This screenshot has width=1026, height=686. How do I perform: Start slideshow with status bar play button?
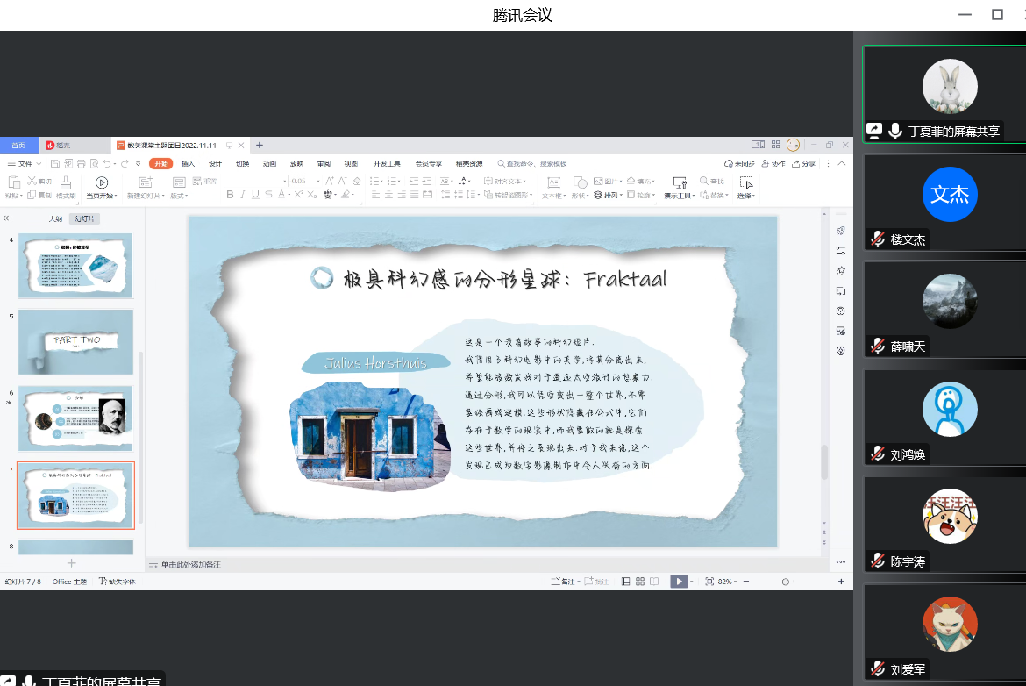(x=678, y=582)
